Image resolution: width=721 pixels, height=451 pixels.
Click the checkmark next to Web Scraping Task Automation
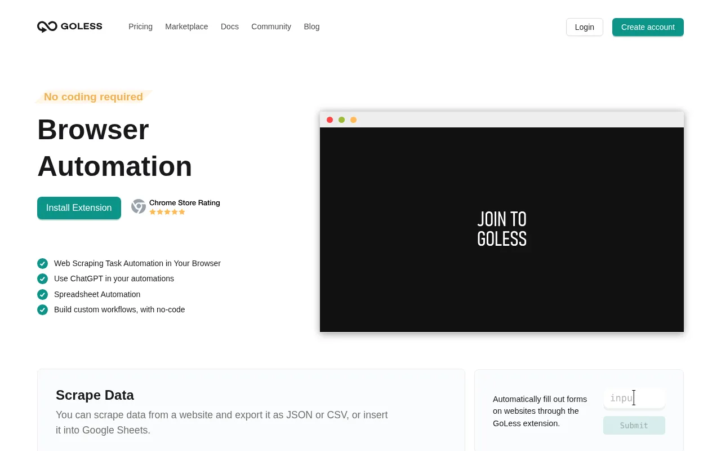(42, 263)
